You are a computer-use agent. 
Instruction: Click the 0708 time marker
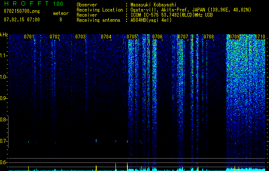click(x=209, y=37)
